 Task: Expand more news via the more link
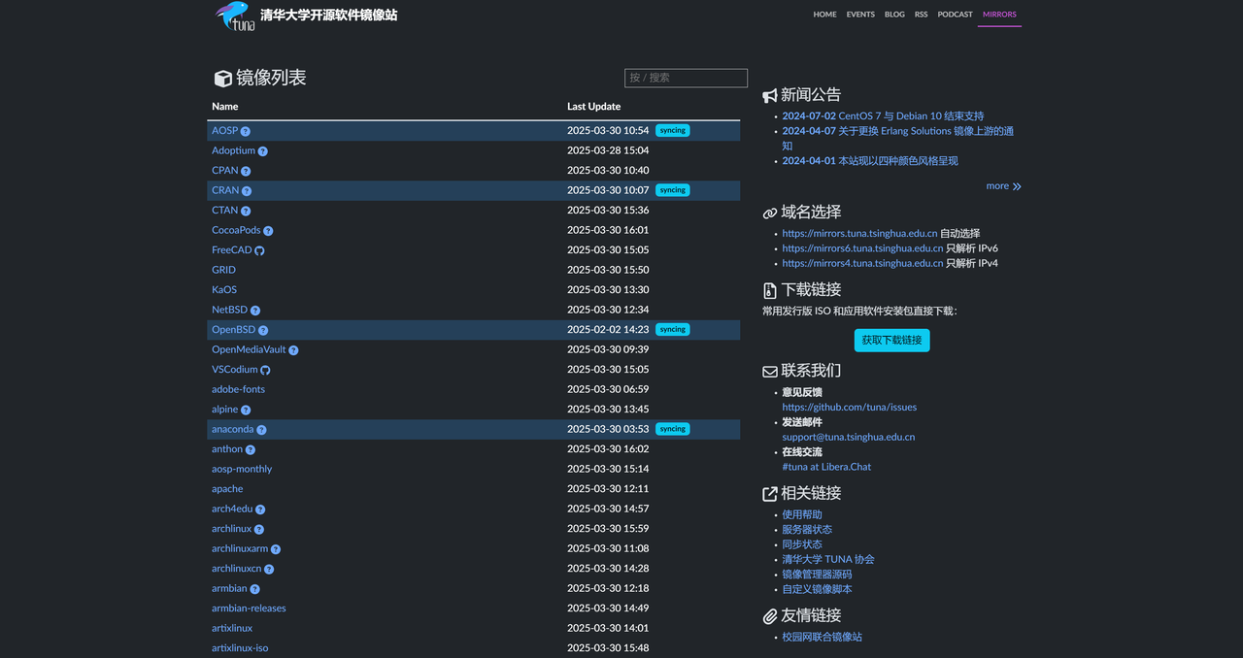[x=1004, y=186]
